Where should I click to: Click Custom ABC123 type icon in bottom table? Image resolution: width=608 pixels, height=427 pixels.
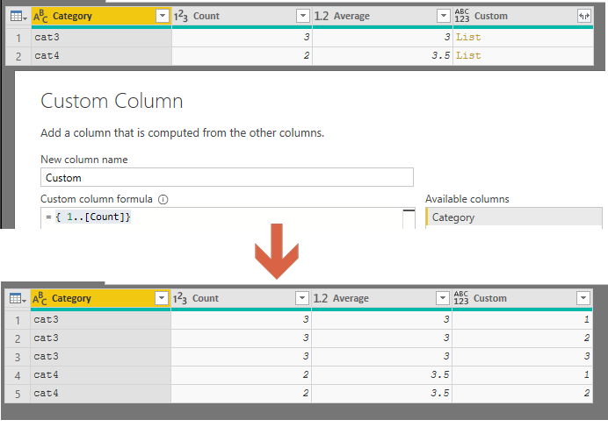click(x=461, y=298)
